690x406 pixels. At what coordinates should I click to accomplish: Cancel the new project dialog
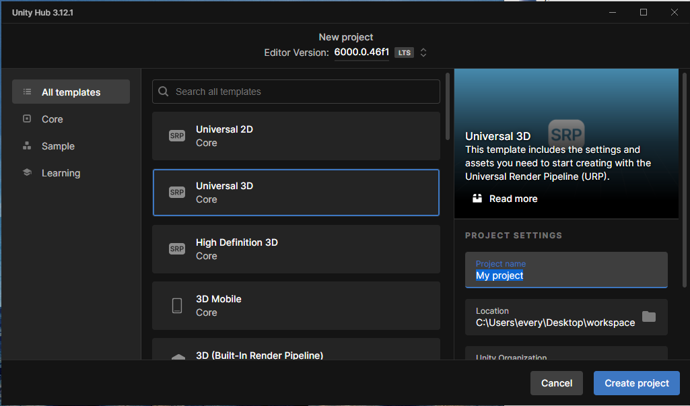pyautogui.click(x=557, y=383)
